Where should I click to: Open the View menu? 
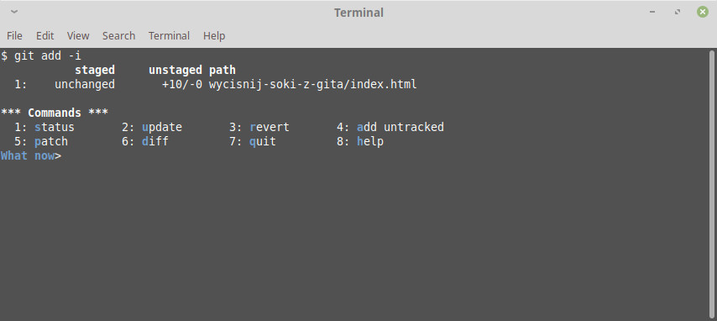tap(78, 36)
